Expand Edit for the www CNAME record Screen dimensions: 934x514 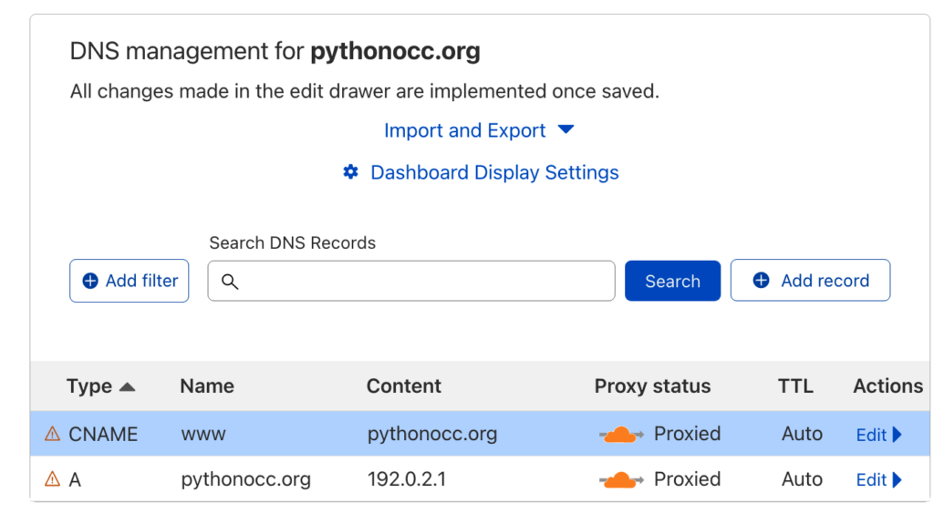point(878,435)
